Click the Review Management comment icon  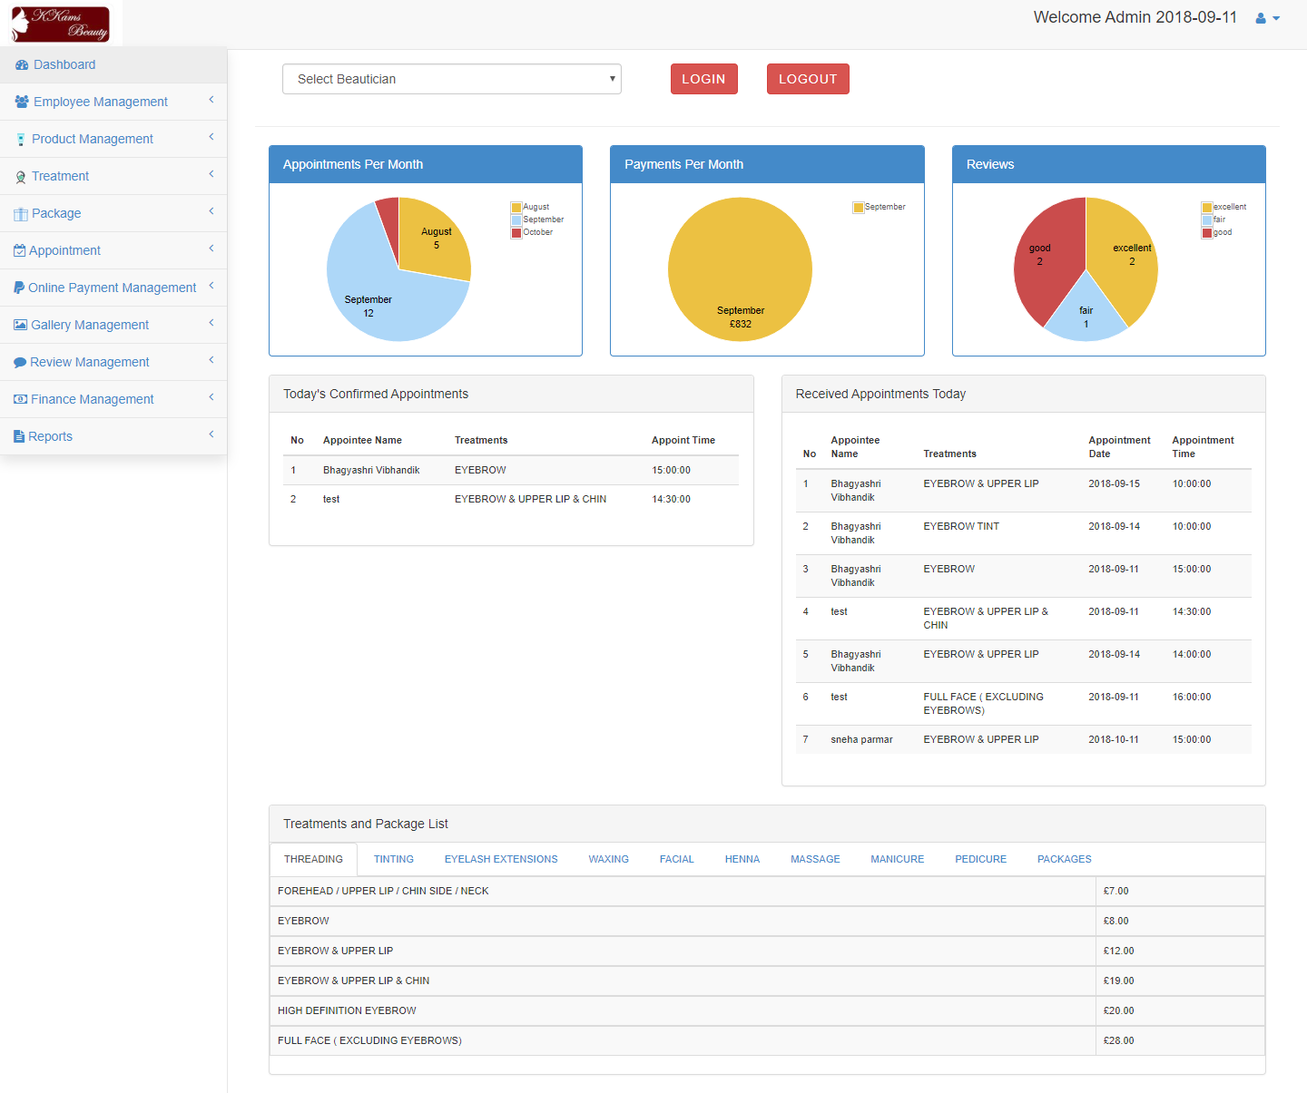(x=20, y=363)
